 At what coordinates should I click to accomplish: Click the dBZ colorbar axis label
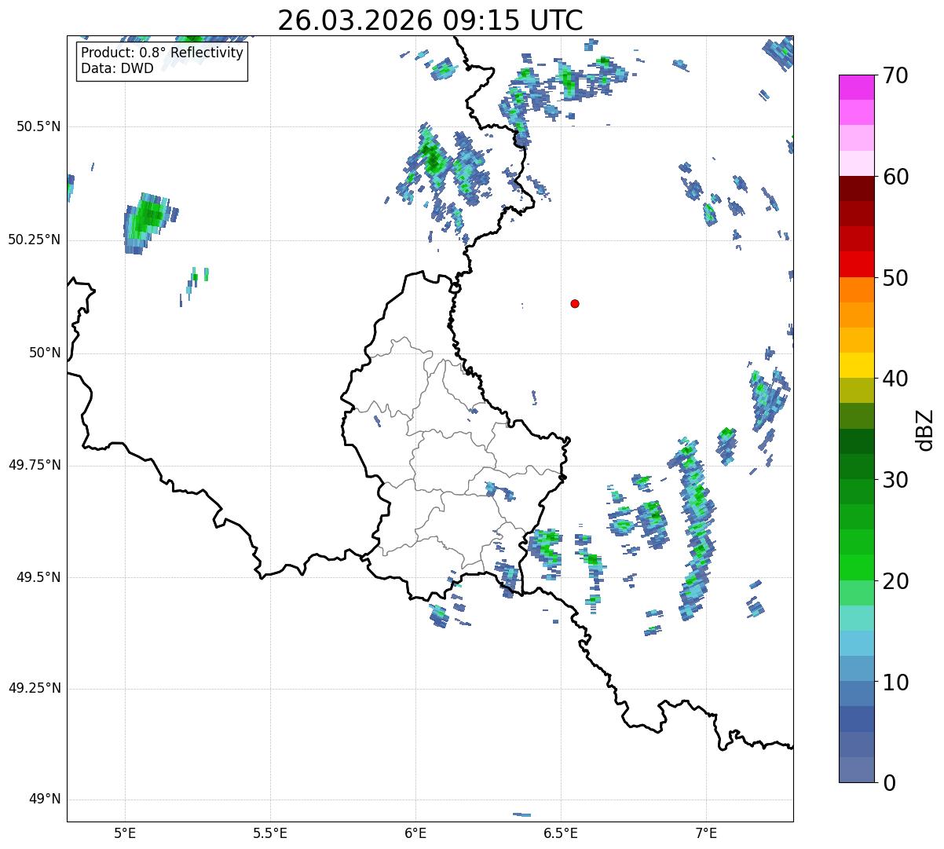tap(925, 429)
